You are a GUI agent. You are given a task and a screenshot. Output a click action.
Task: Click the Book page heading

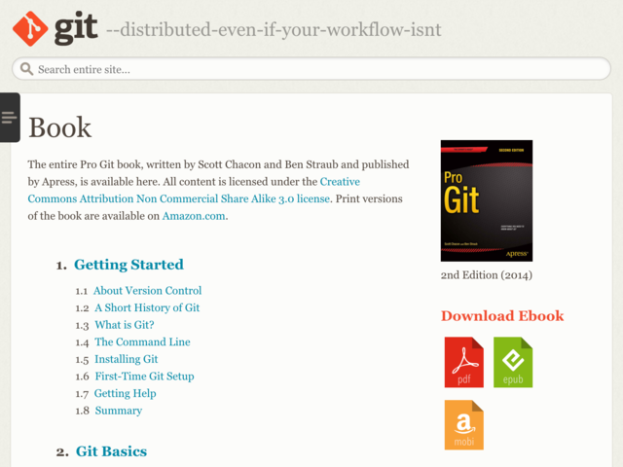pyautogui.click(x=60, y=127)
